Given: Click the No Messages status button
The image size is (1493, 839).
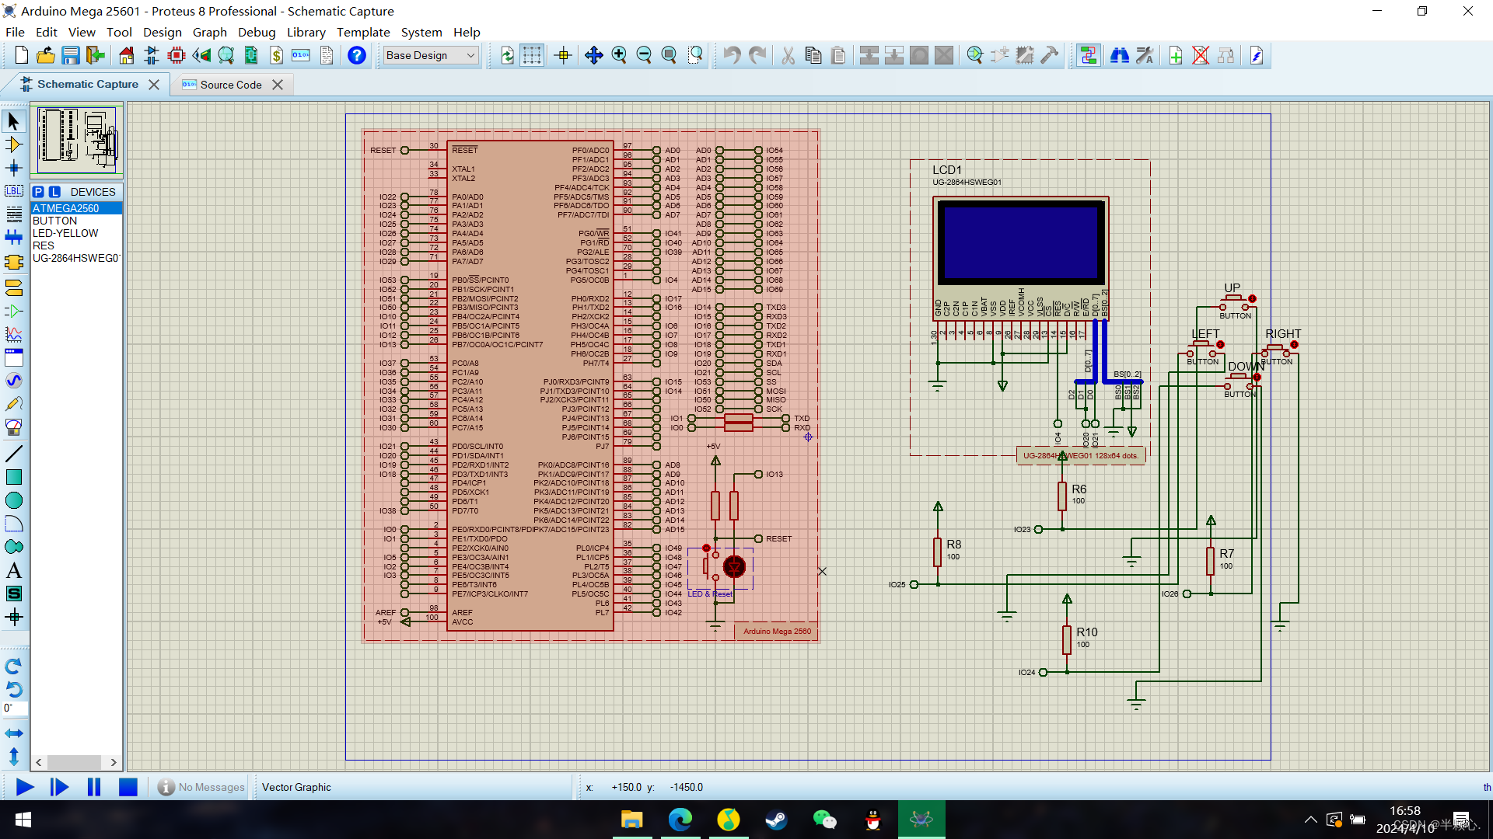Looking at the screenshot, I should [x=201, y=787].
